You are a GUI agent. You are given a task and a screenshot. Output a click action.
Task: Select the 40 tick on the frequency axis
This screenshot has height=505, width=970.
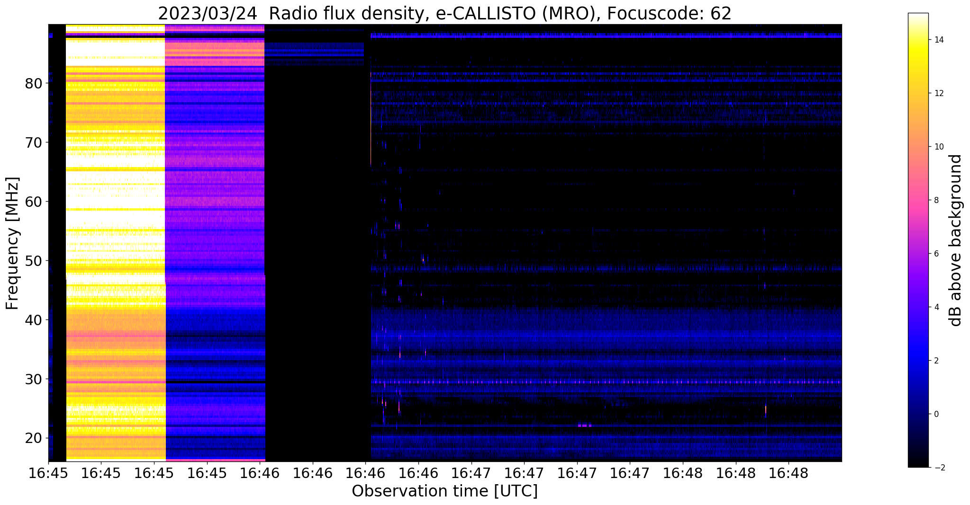point(34,320)
